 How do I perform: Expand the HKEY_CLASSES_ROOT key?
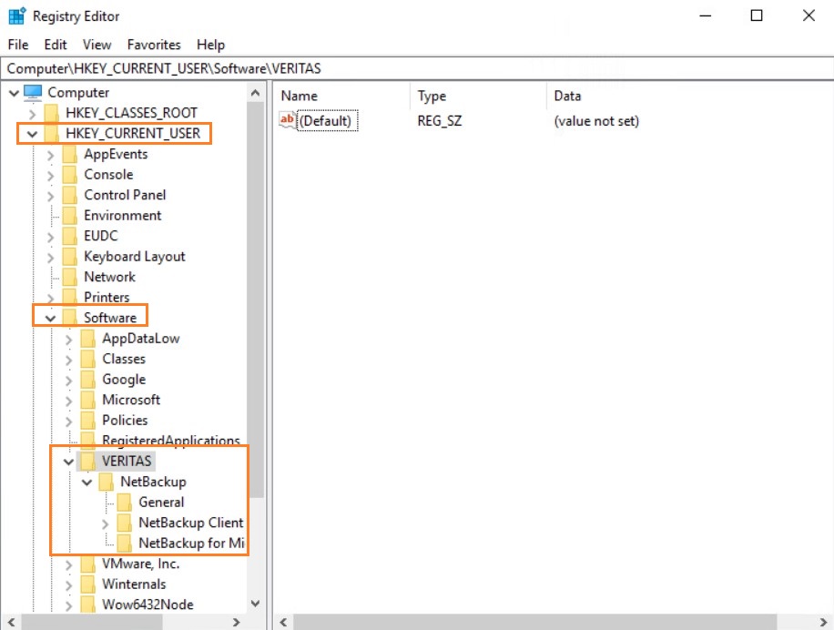pyautogui.click(x=33, y=114)
